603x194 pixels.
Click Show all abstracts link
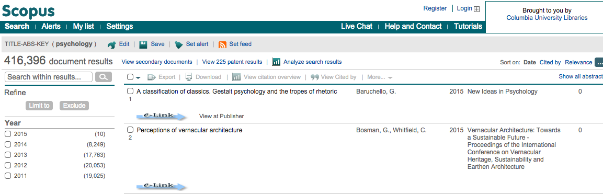pos(581,77)
